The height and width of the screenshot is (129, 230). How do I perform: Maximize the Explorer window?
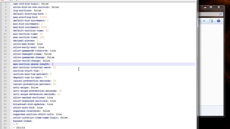tap(211, 7)
